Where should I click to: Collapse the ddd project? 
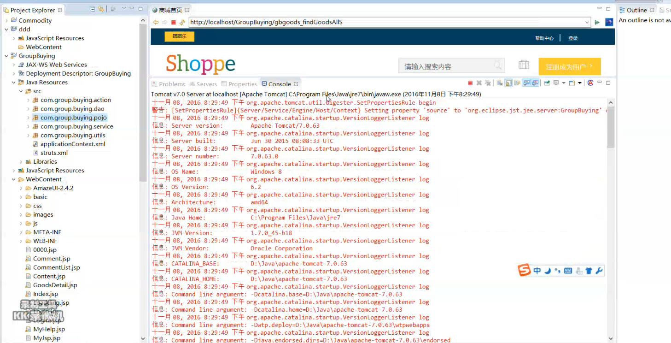(x=6, y=29)
